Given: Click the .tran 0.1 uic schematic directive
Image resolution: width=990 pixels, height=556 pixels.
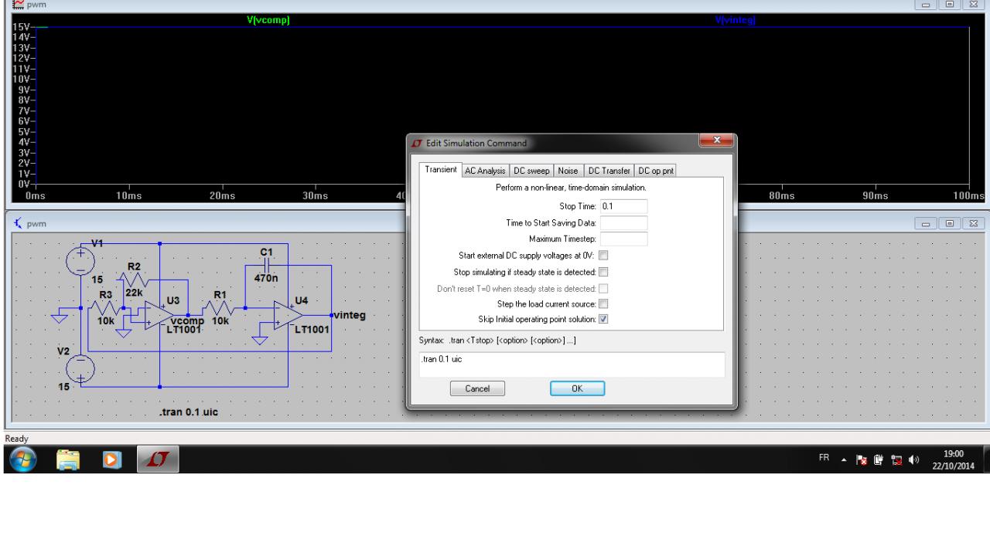Looking at the screenshot, I should 188,412.
